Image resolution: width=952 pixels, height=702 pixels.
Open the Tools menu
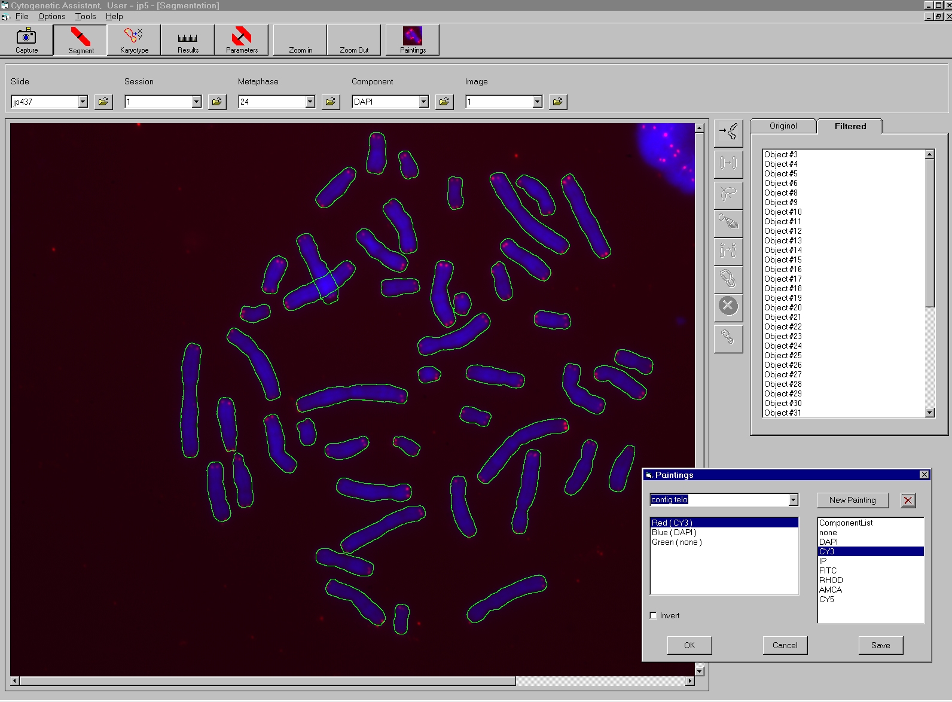tap(86, 16)
